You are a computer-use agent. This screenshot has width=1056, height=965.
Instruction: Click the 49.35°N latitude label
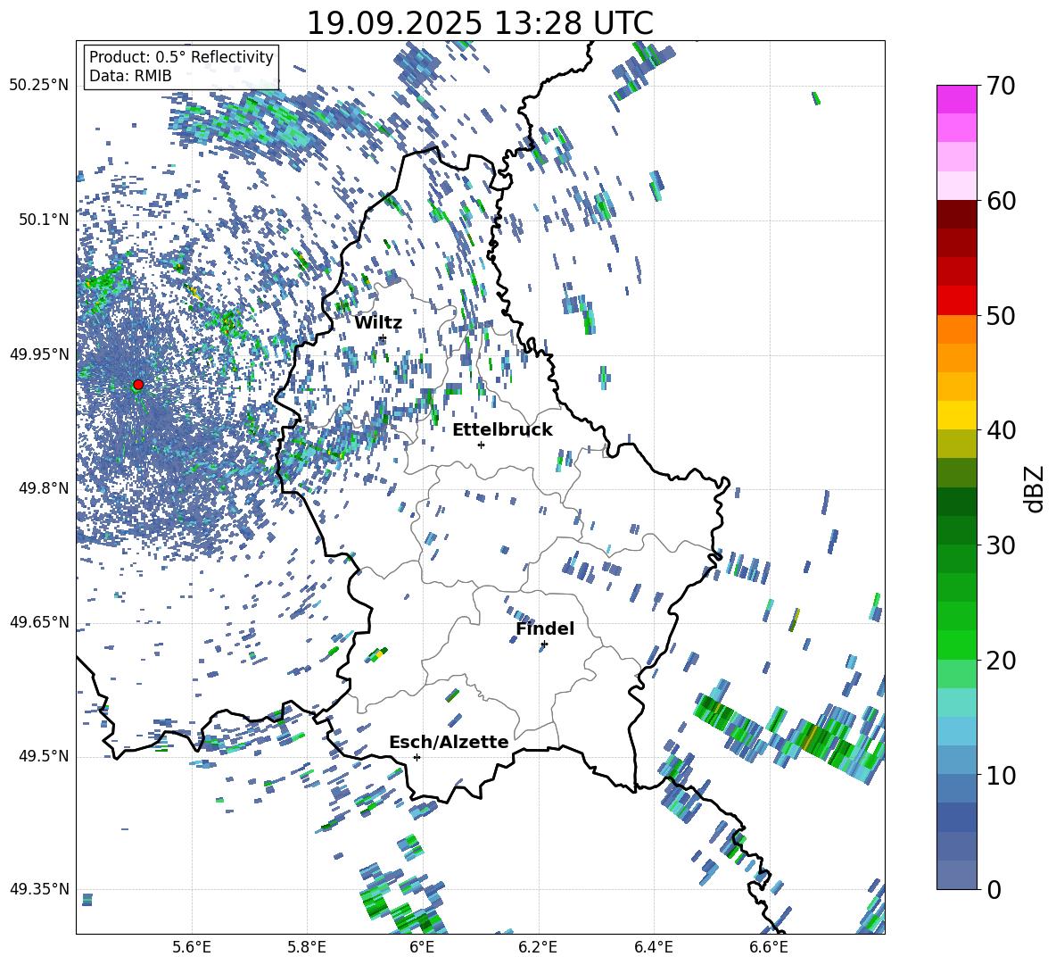click(x=39, y=889)
